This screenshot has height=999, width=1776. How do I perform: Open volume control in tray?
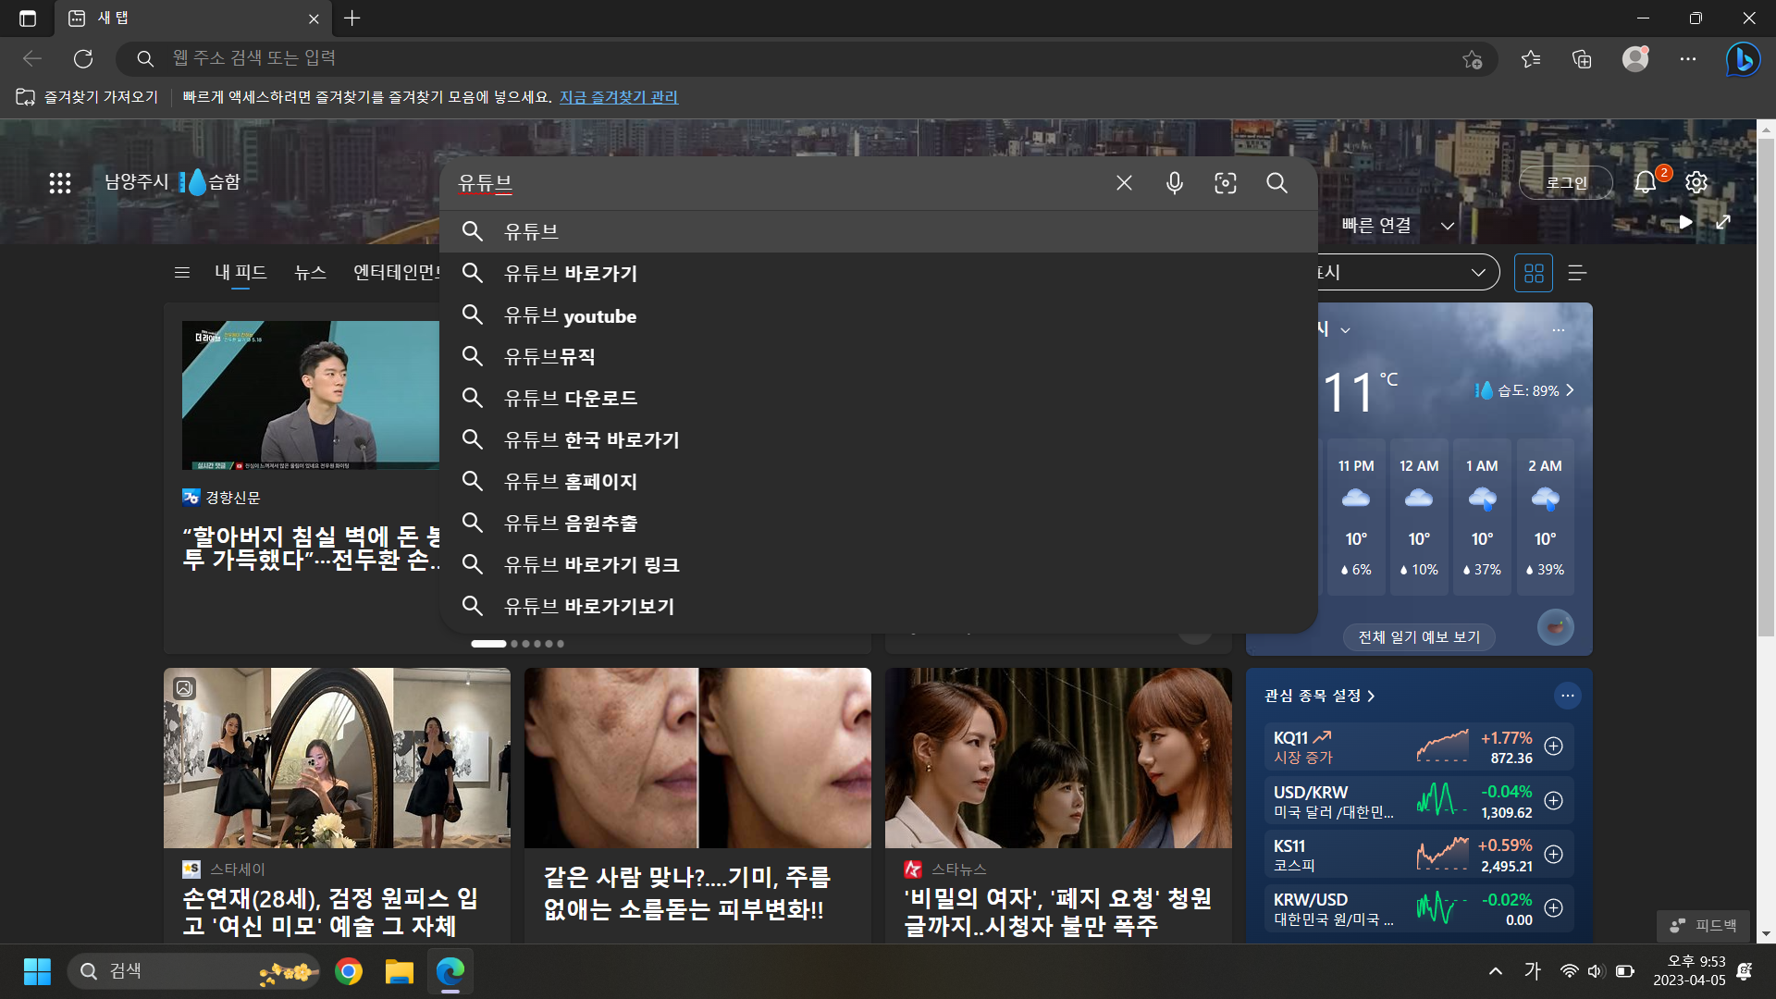[1596, 971]
